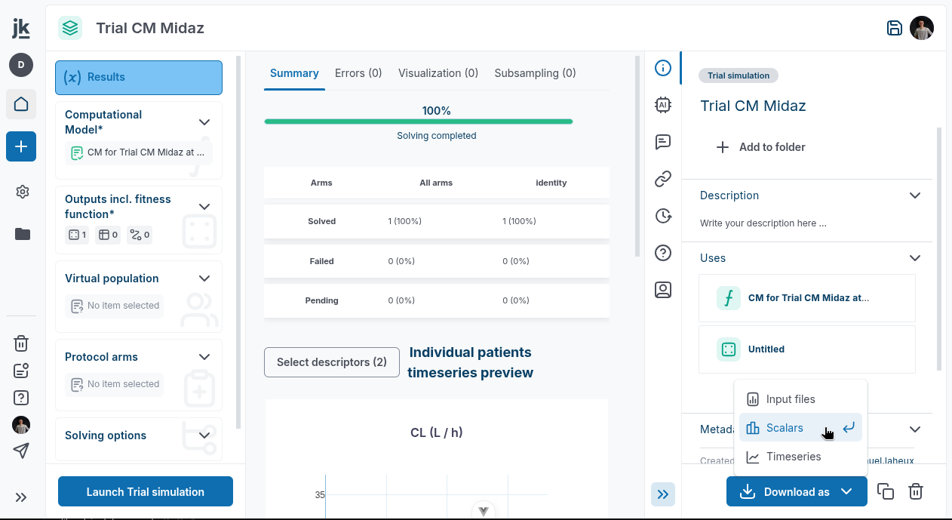Click the save icon in header
The image size is (952, 520).
(894, 29)
